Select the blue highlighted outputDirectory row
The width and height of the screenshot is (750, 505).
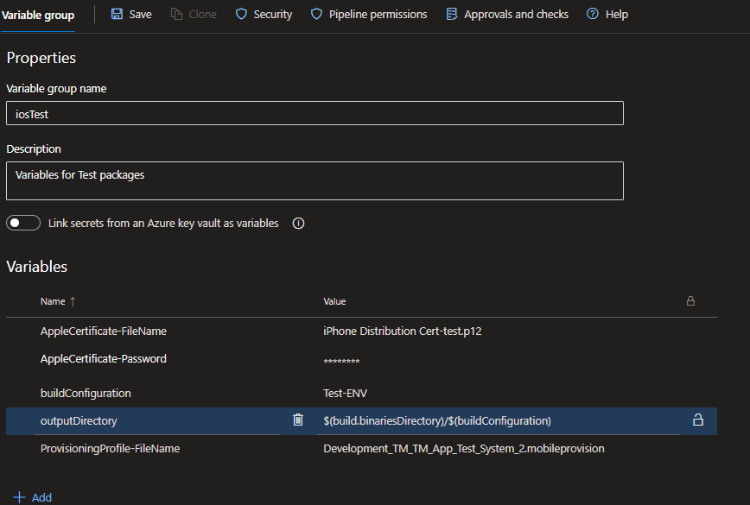click(130, 419)
